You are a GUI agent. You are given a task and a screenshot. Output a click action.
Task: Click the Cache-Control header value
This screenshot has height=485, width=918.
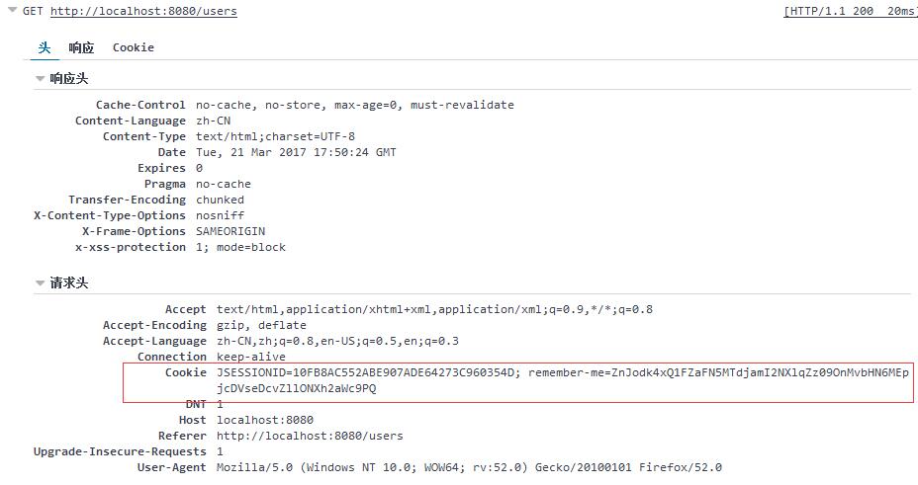[x=354, y=105]
